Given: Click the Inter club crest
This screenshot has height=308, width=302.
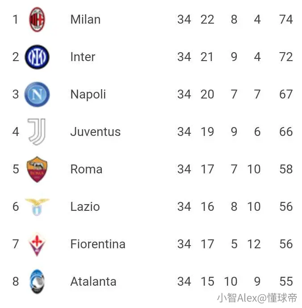Looking at the screenshot, I should (x=37, y=57).
